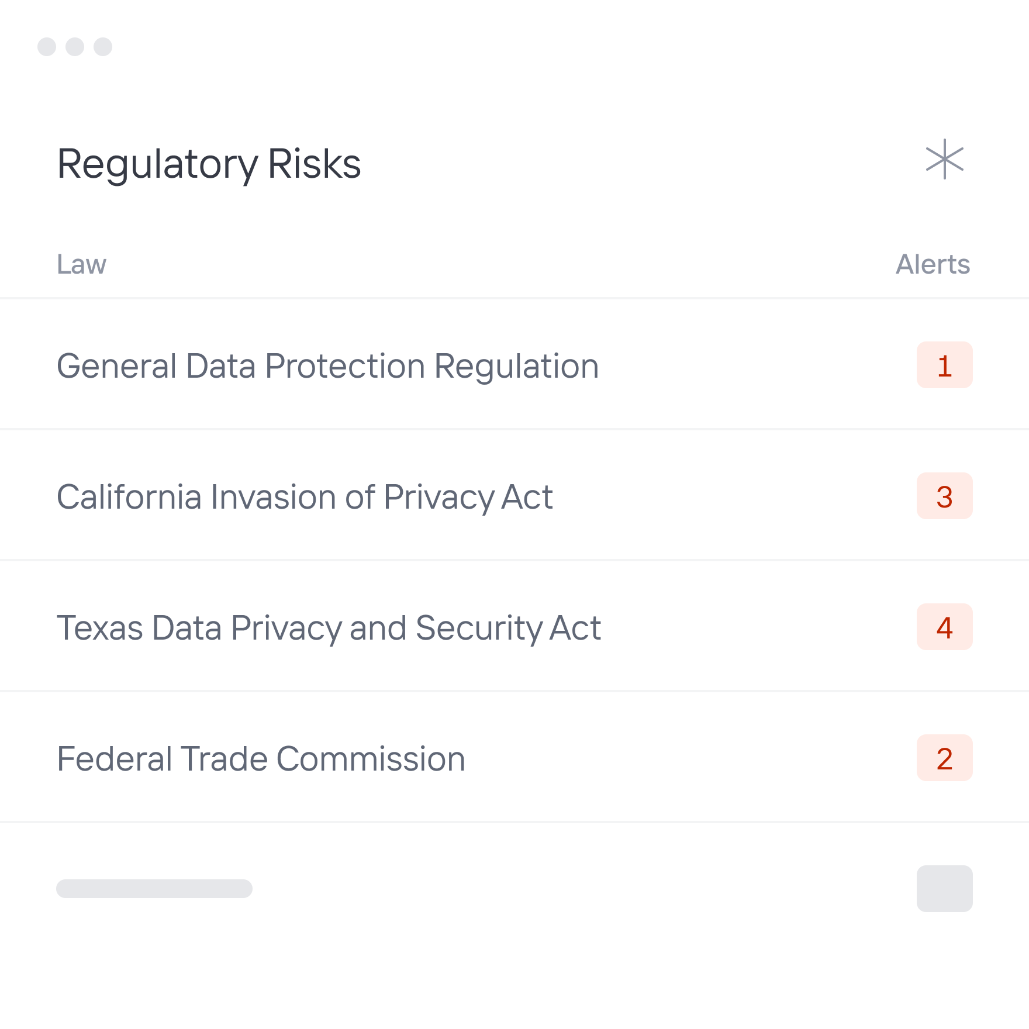Click the alert badge showing 1
The height and width of the screenshot is (1029, 1029).
pyautogui.click(x=944, y=365)
